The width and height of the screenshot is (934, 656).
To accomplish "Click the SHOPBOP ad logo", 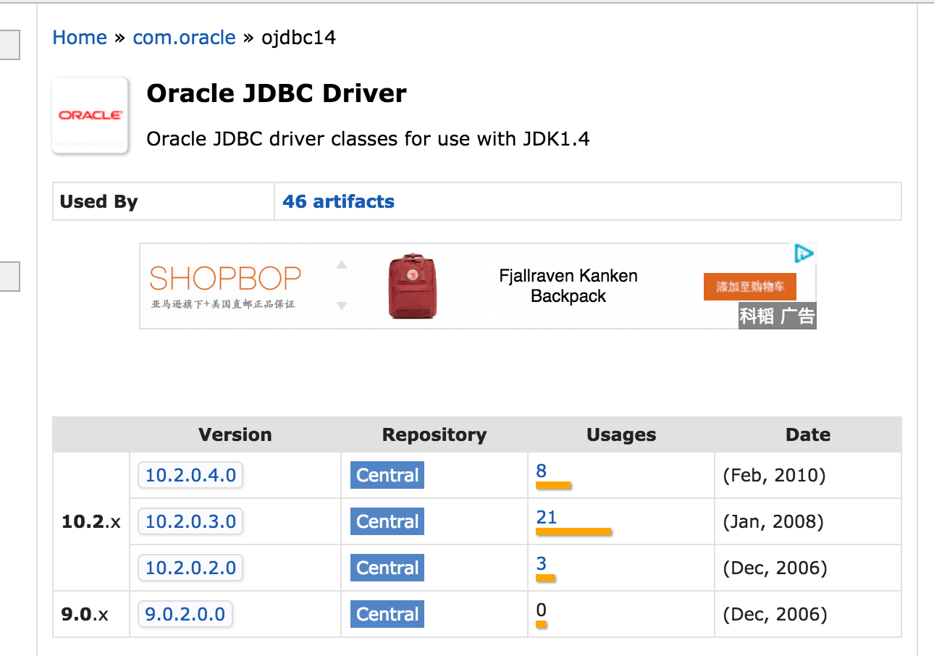I will 225,278.
